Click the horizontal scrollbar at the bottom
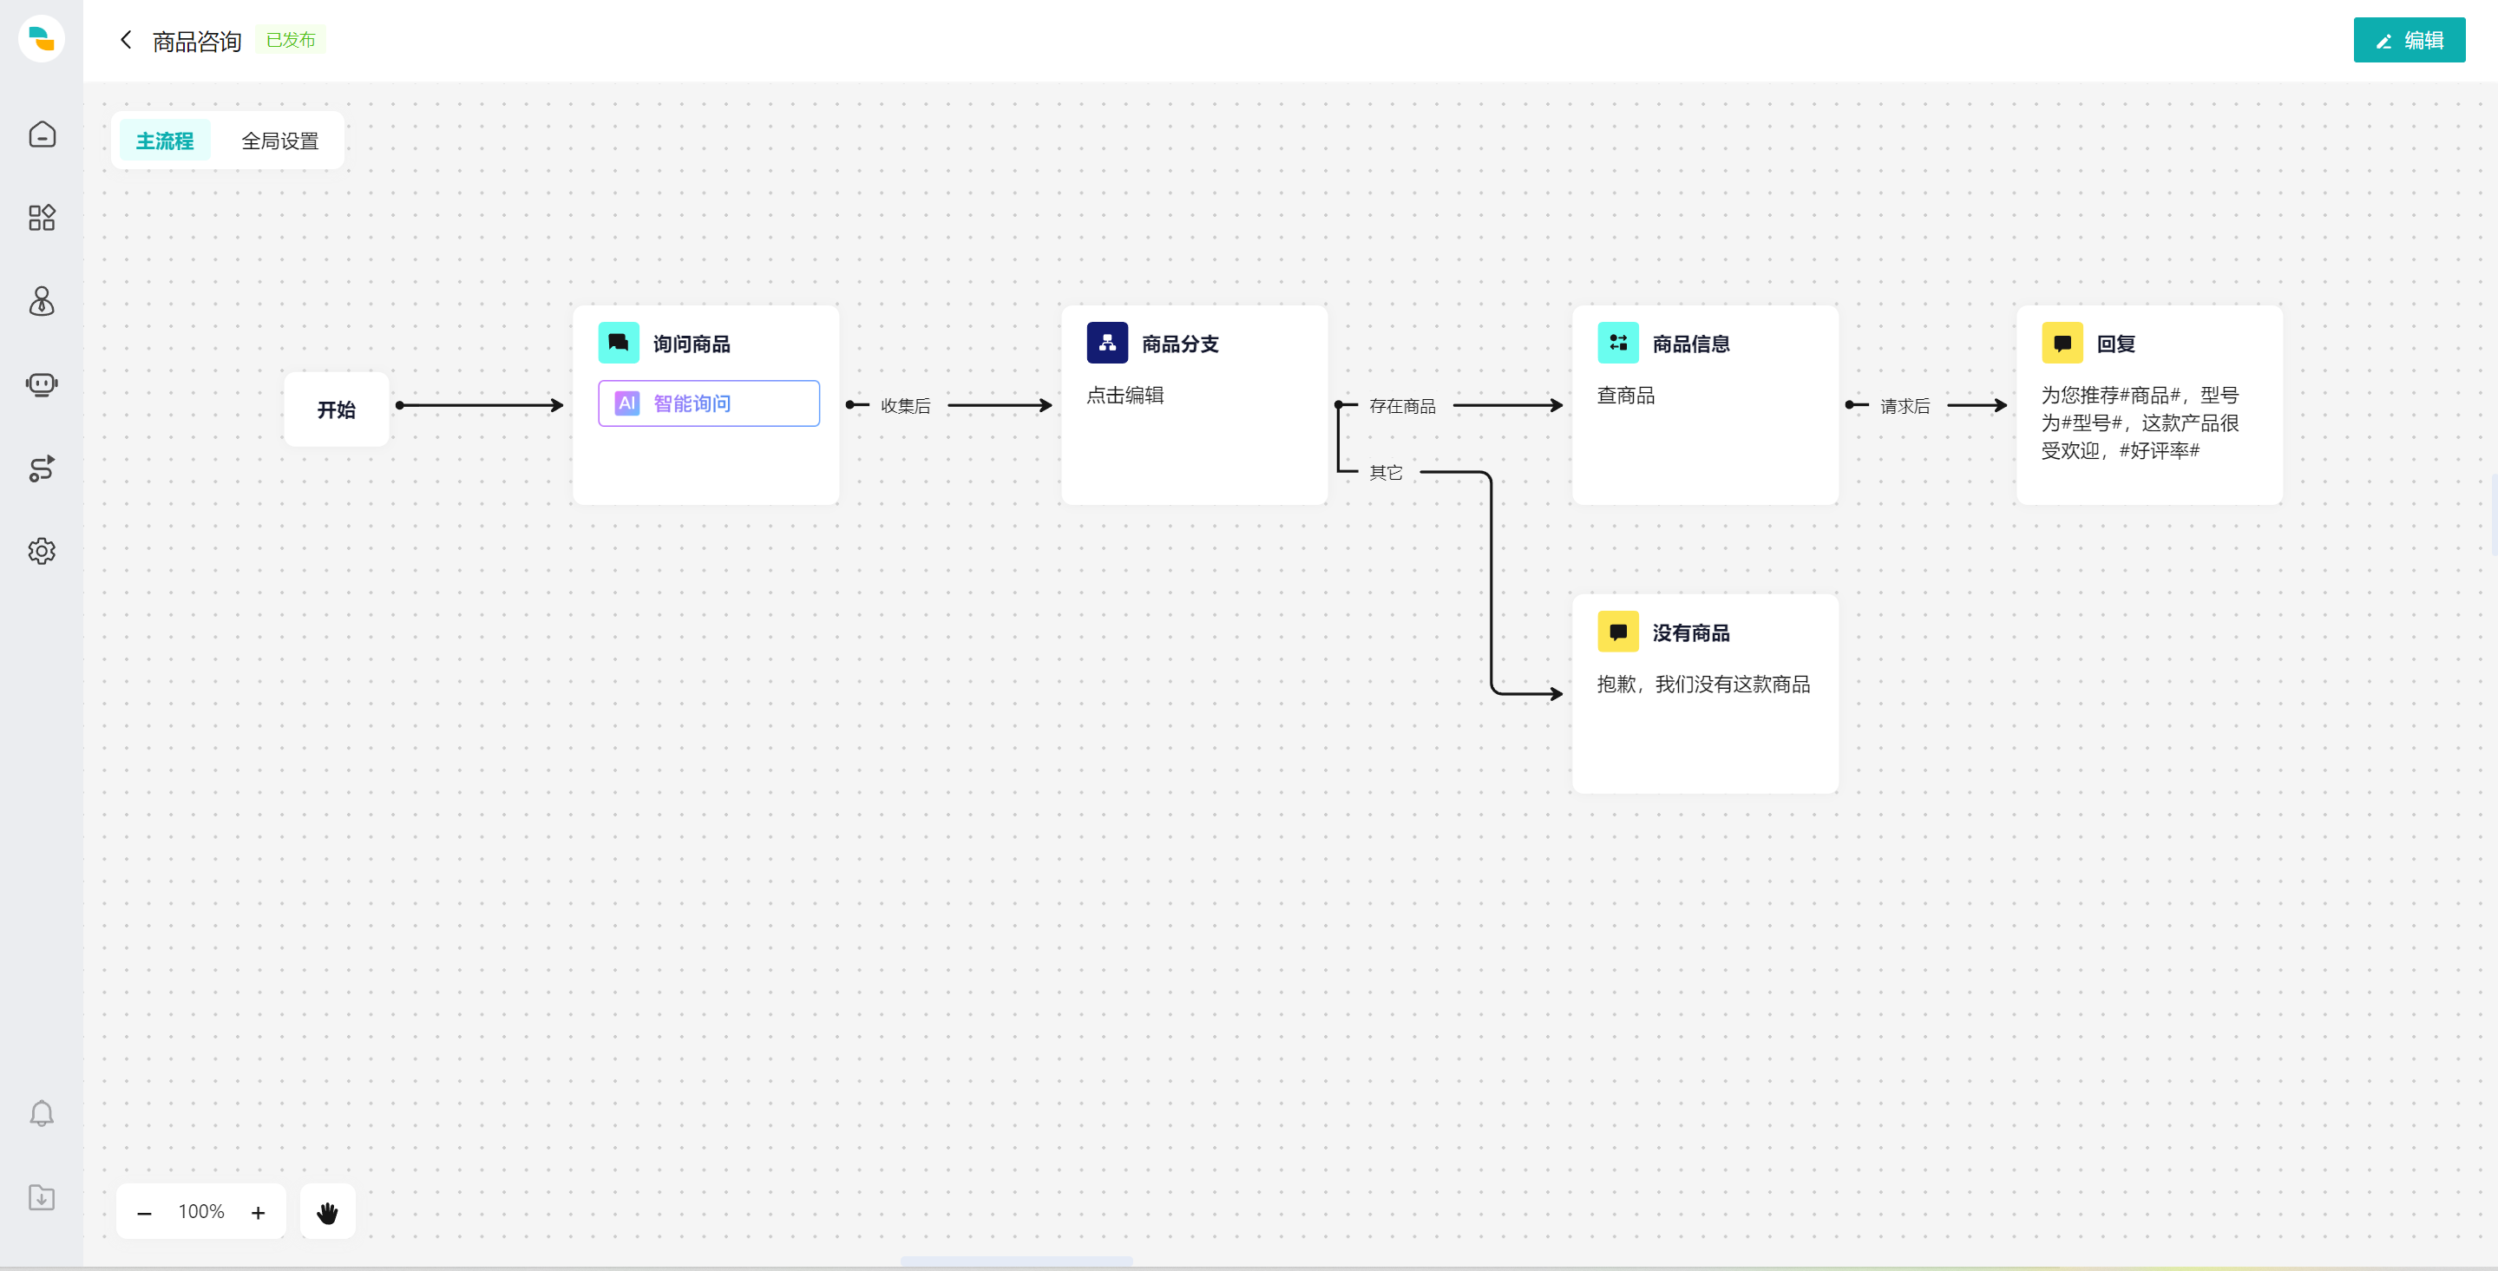The height and width of the screenshot is (1271, 2498). click(x=1016, y=1261)
